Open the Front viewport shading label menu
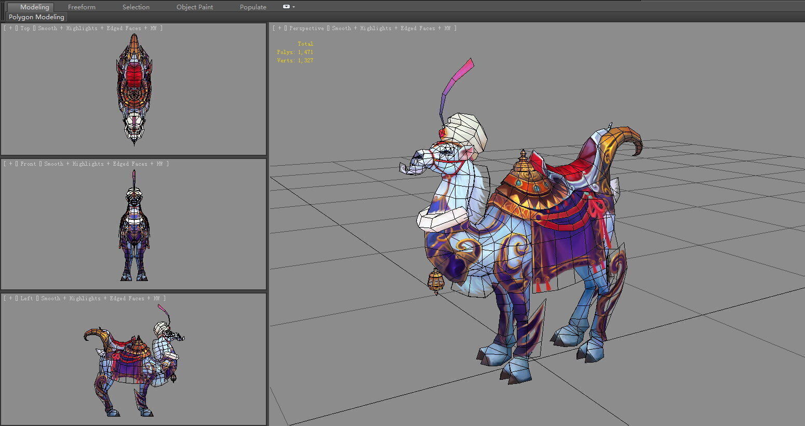This screenshot has width=805, height=426. click(104, 164)
